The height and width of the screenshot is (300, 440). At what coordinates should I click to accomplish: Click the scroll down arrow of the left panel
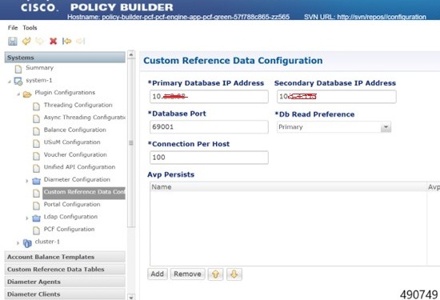pyautogui.click(x=131, y=297)
